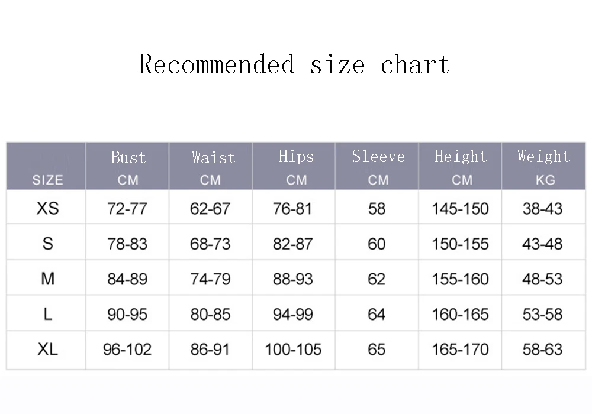This screenshot has height=414, width=592.
Task: Select the Weight KG column header
Action: [543, 166]
